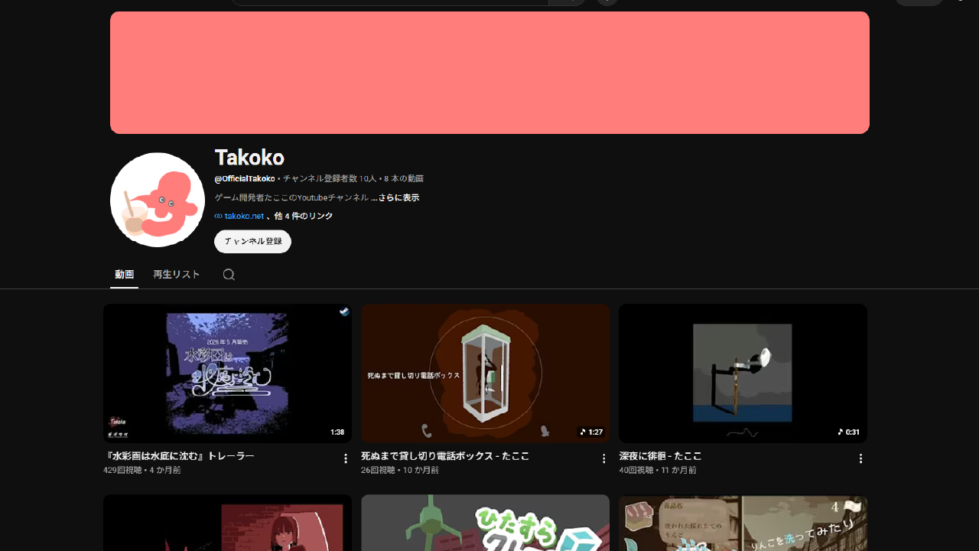Subscribe with the チャンネル登録 button
Image resolution: width=979 pixels, height=551 pixels.
252,241
